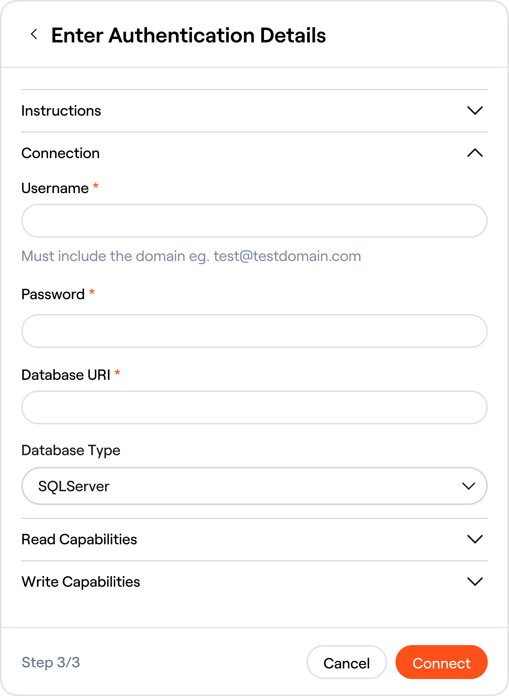Open the Read Capabilities section title
Screen dimensions: 509x696
point(79,539)
